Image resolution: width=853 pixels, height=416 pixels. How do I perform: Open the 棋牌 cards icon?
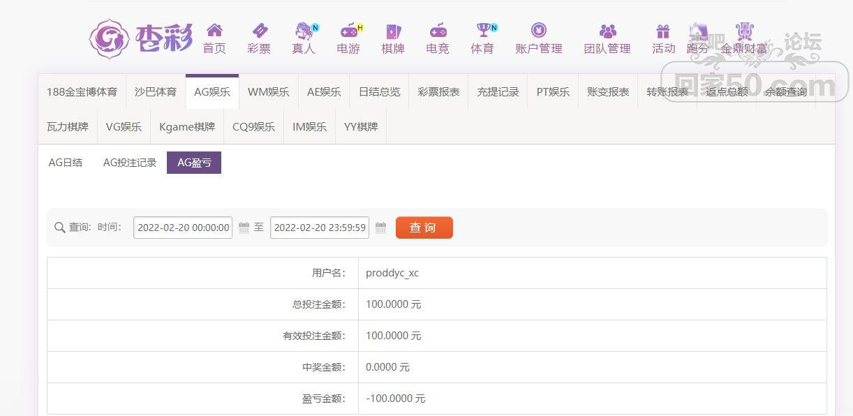coord(393,31)
